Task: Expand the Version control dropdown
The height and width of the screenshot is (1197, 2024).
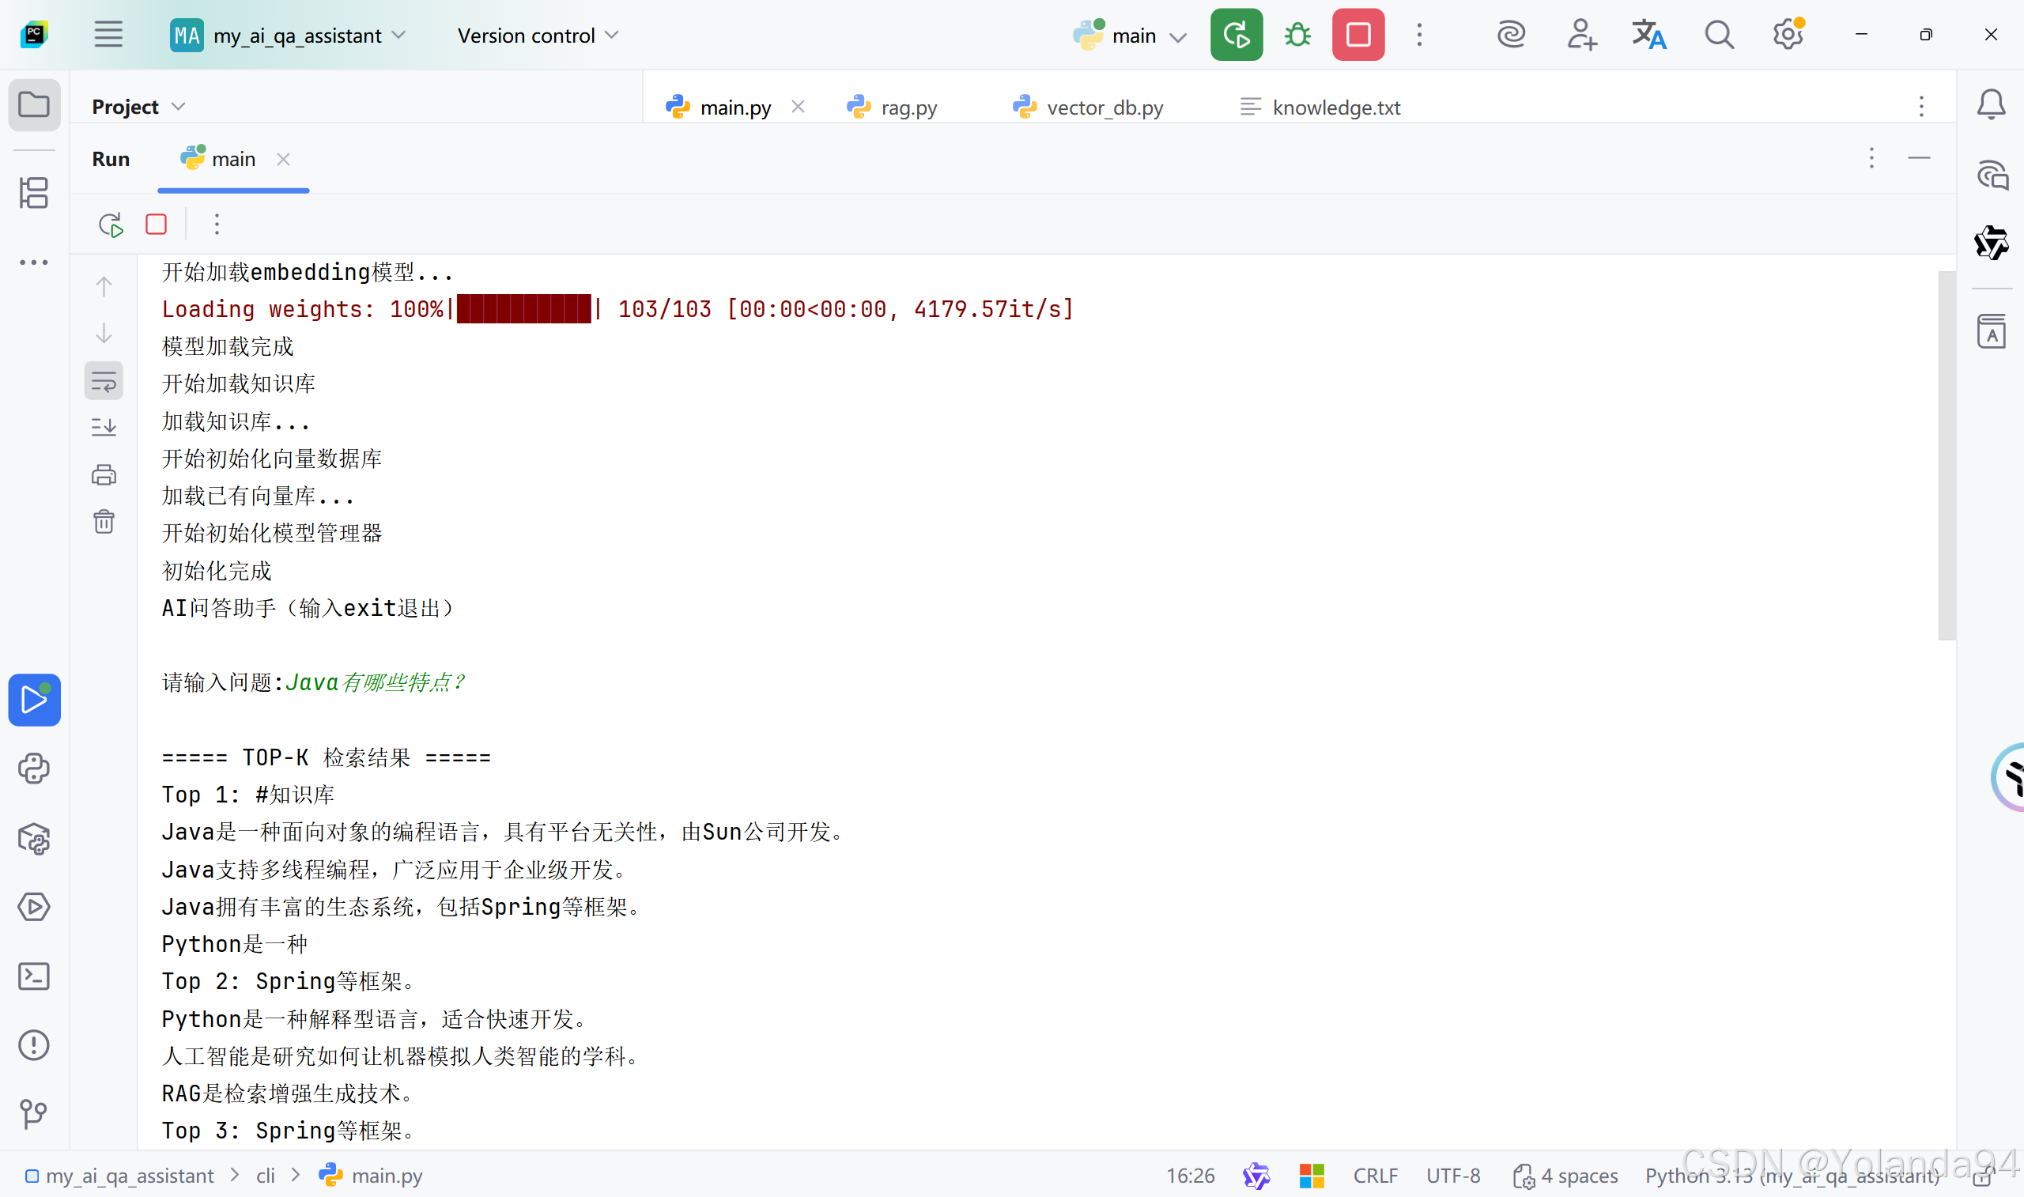Action: [x=538, y=36]
